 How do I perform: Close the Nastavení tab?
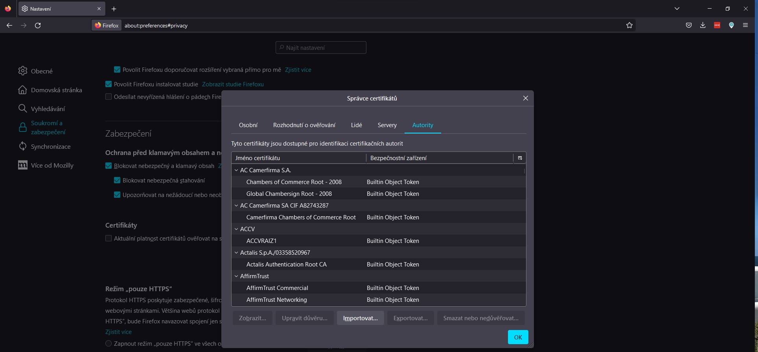[x=99, y=9]
